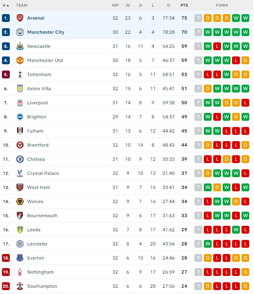Select the Liverpool club badge
This screenshot has height=294, width=254.
[20, 103]
